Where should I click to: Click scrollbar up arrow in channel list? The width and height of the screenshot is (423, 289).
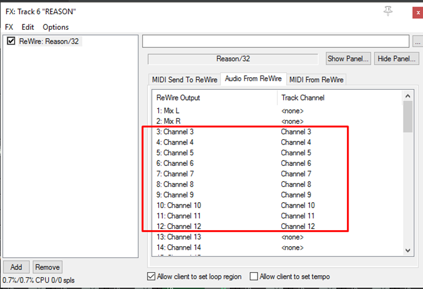[x=408, y=96]
